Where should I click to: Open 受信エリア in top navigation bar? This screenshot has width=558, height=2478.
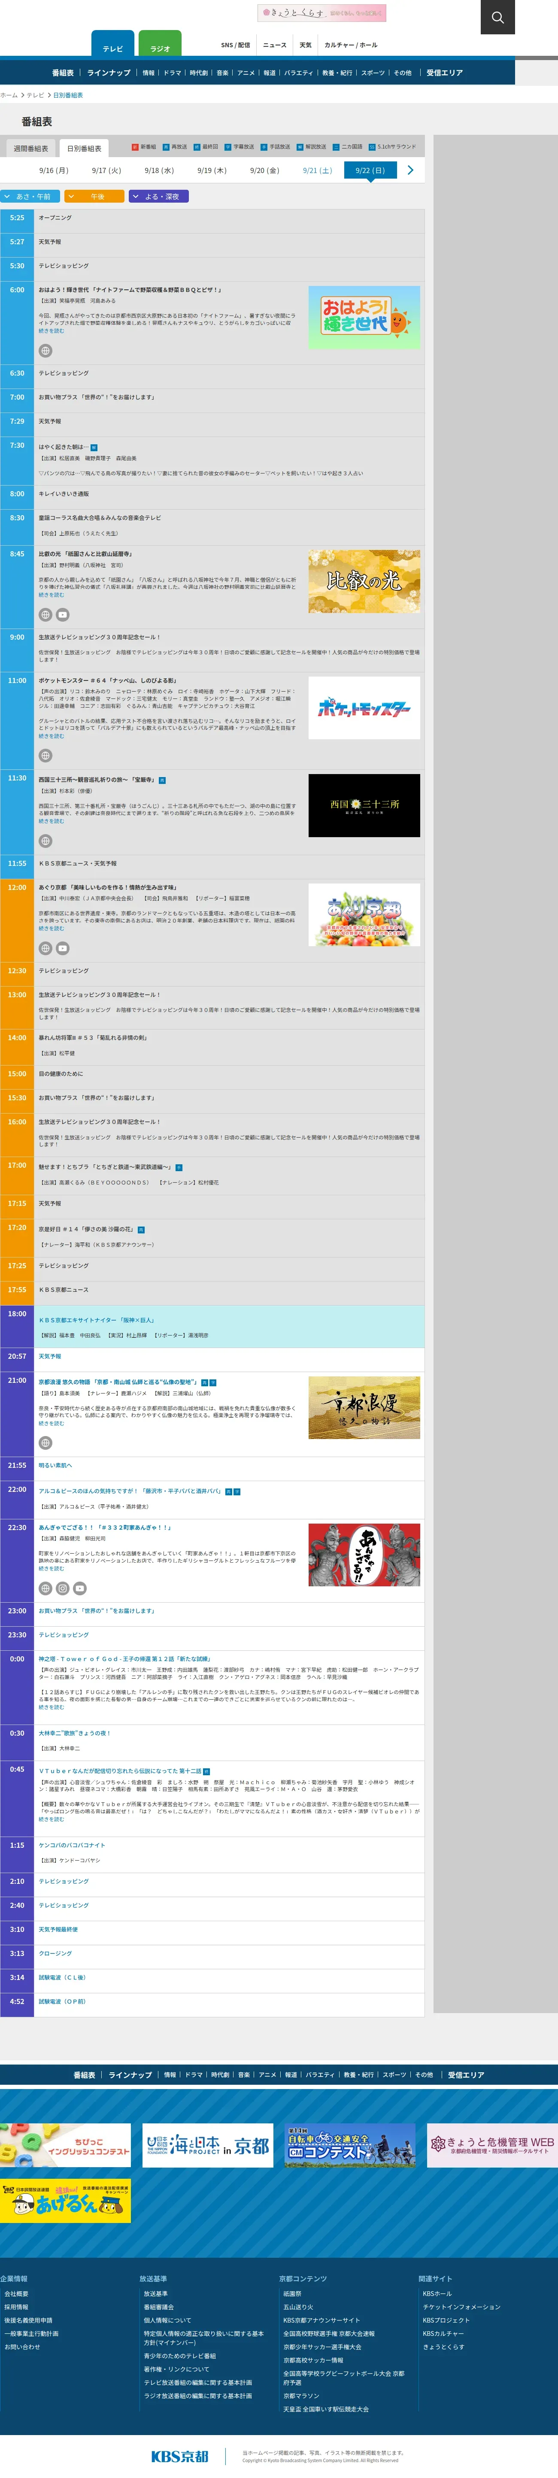[445, 73]
